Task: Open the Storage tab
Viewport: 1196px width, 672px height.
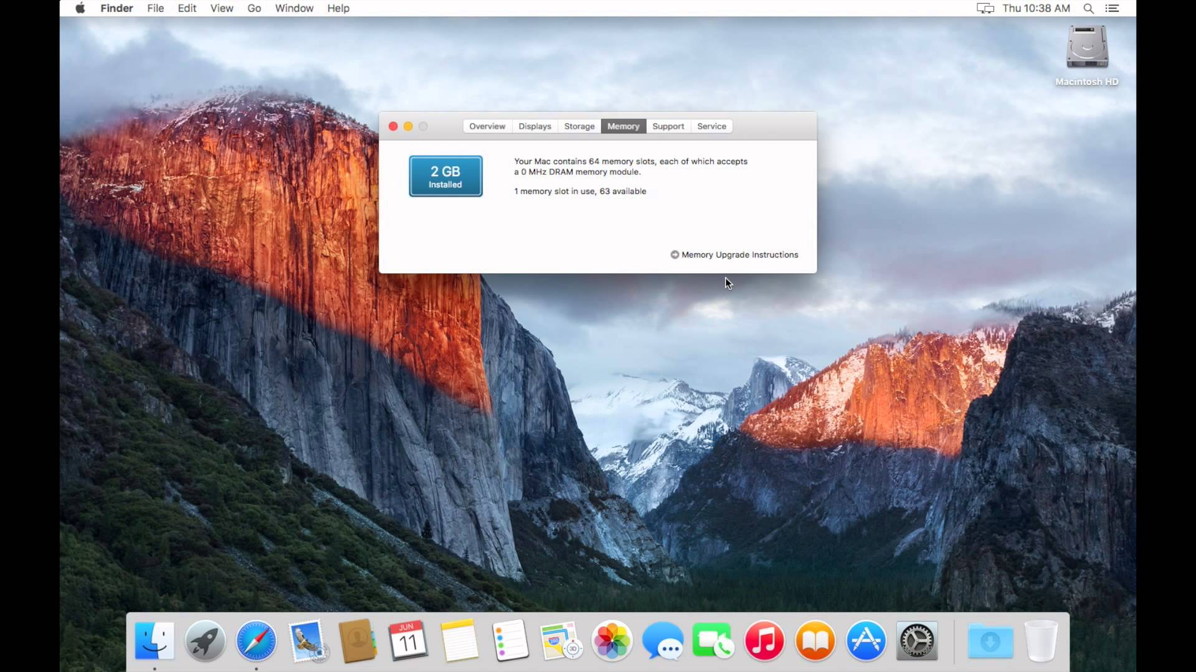Action: click(x=578, y=126)
